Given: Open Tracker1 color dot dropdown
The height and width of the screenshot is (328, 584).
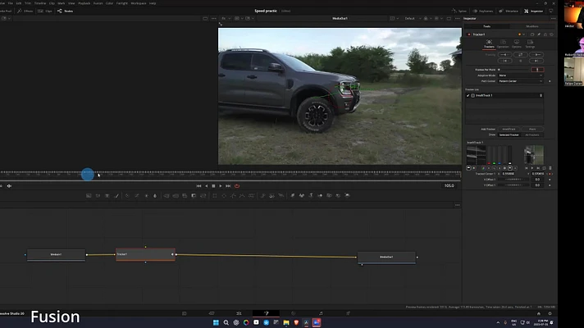Looking at the screenshot, I should pyautogui.click(x=522, y=34).
